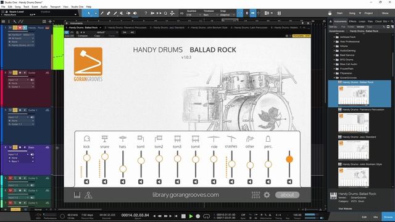
Task: Open the Transport menu
Action: (x=55, y=7)
